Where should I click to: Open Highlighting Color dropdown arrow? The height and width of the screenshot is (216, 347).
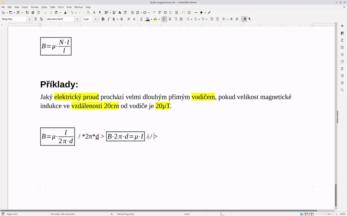(x=159, y=19)
